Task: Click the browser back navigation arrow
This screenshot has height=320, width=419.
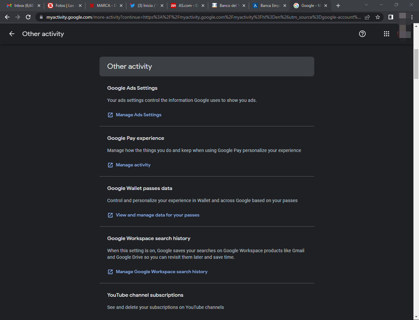Action: (x=7, y=17)
